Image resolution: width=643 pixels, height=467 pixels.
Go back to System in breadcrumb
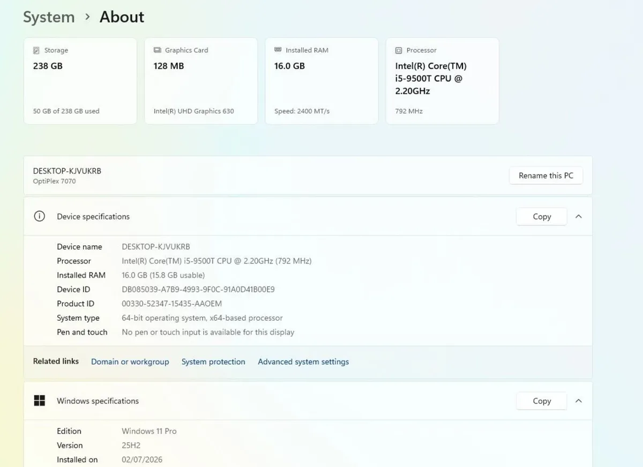[x=49, y=17]
